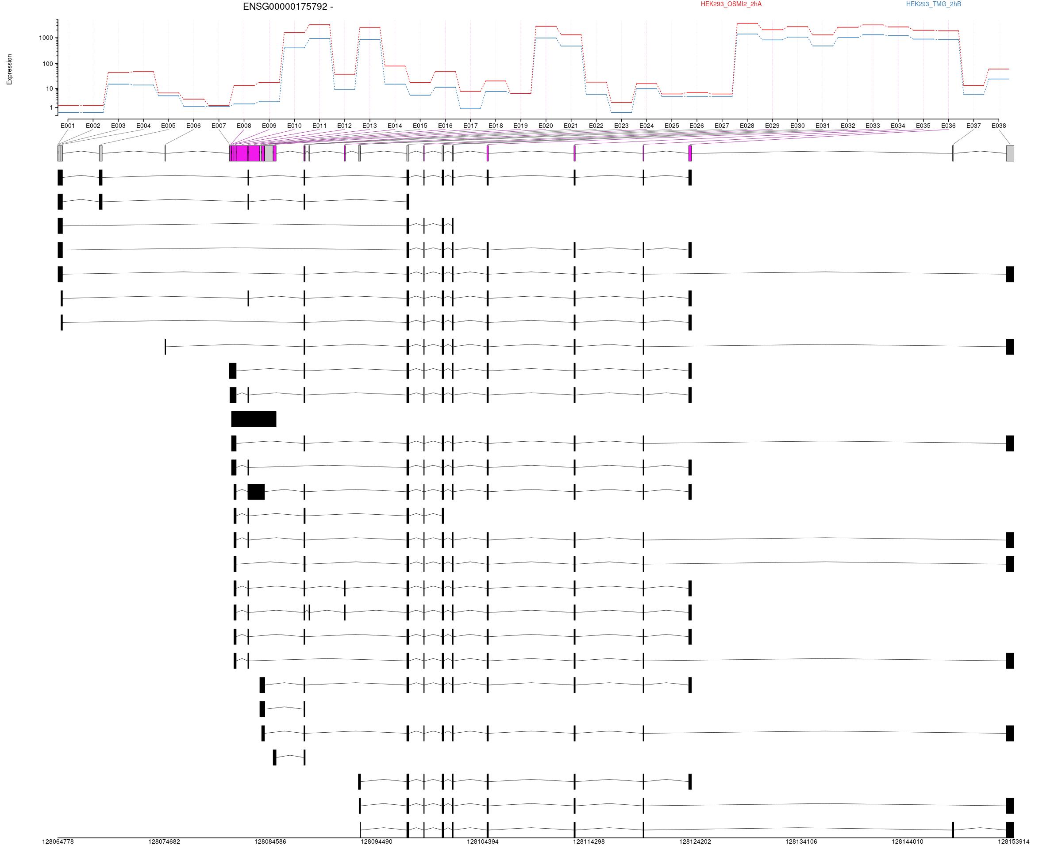This screenshot has height=849, width=1062.
Task: Click exon label E015
Action: tap(419, 126)
